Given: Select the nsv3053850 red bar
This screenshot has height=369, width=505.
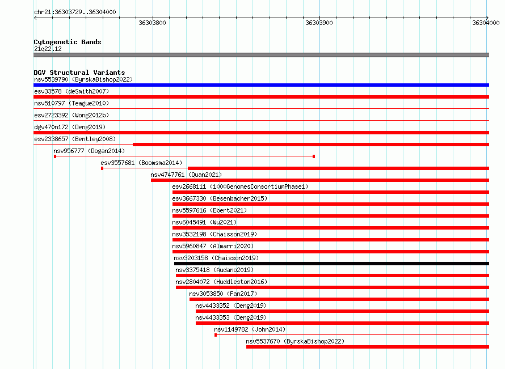Looking at the screenshot, I should click(x=339, y=299).
